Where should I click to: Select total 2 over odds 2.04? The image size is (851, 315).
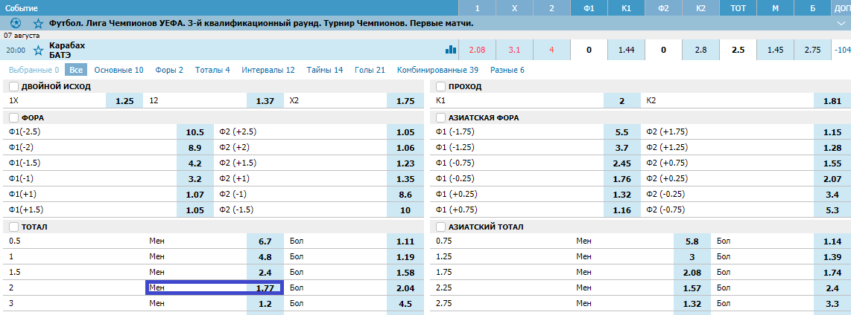(405, 288)
